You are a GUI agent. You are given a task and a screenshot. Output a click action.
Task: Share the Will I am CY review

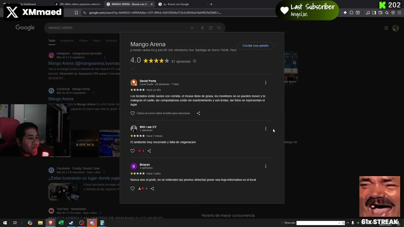149,151
